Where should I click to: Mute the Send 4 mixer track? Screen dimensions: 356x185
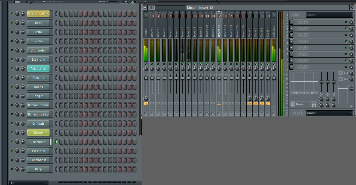[x=268, y=64]
